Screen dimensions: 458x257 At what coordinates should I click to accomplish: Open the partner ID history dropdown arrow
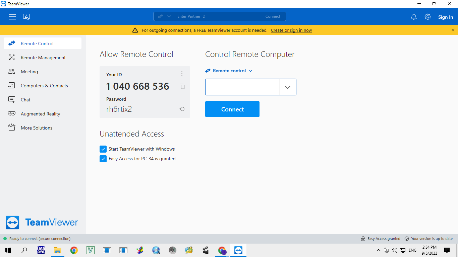point(288,87)
